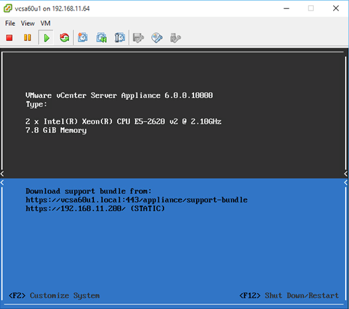Screen dimensions: 349x309
Task: Close the vcsa60u1 console window
Action: click(336, 9)
